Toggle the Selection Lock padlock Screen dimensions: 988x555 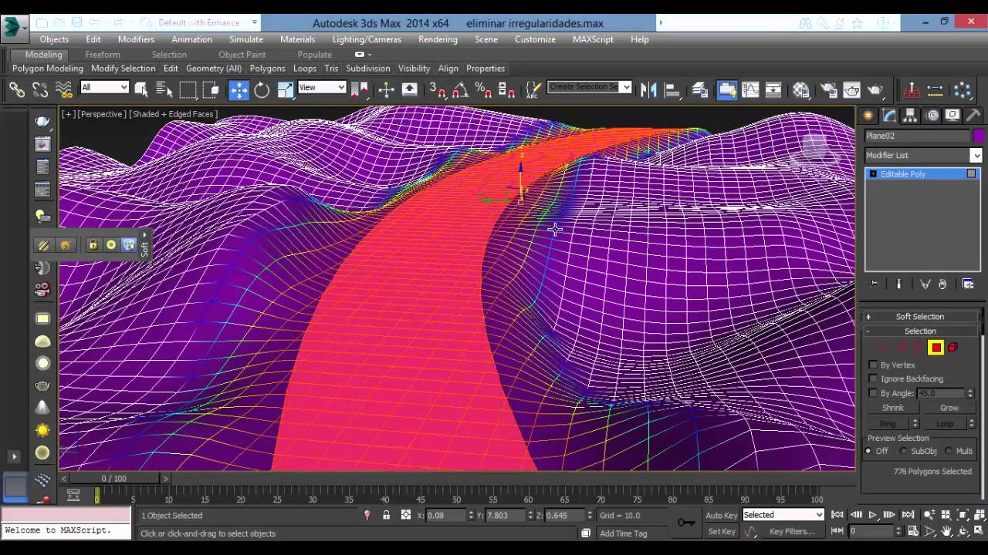(x=386, y=515)
